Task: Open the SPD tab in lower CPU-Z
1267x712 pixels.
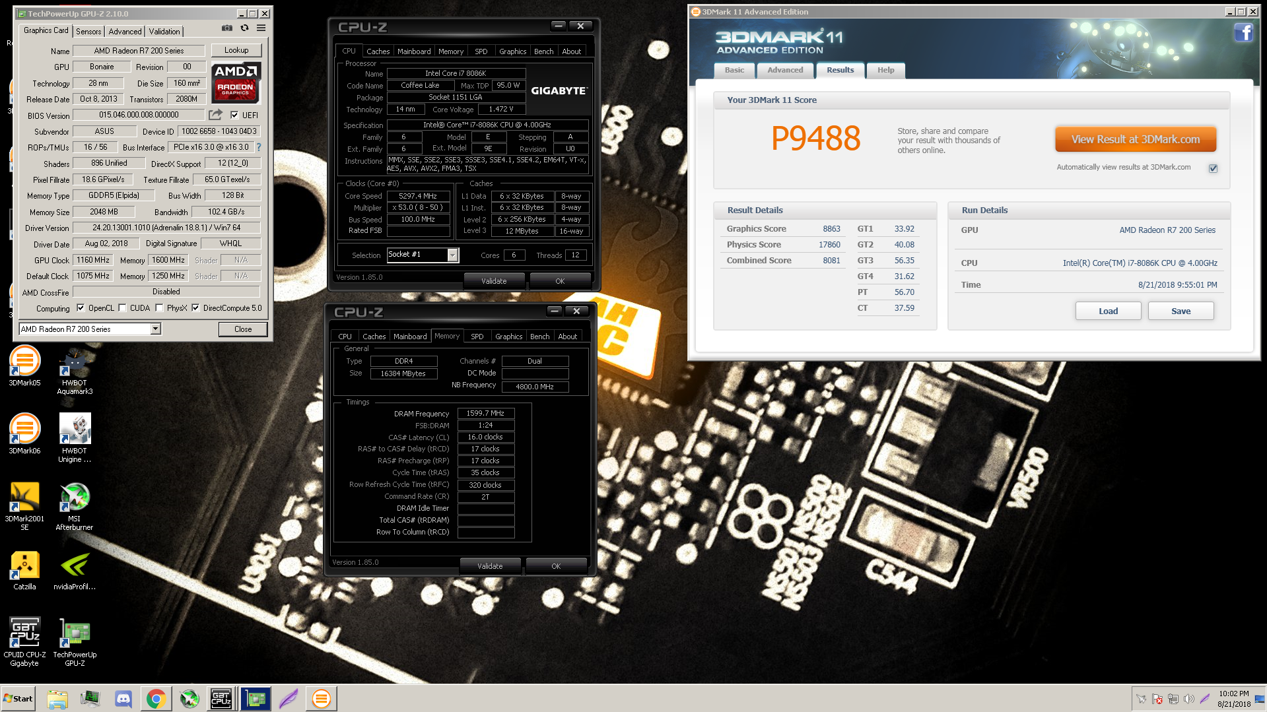Action: 477,337
